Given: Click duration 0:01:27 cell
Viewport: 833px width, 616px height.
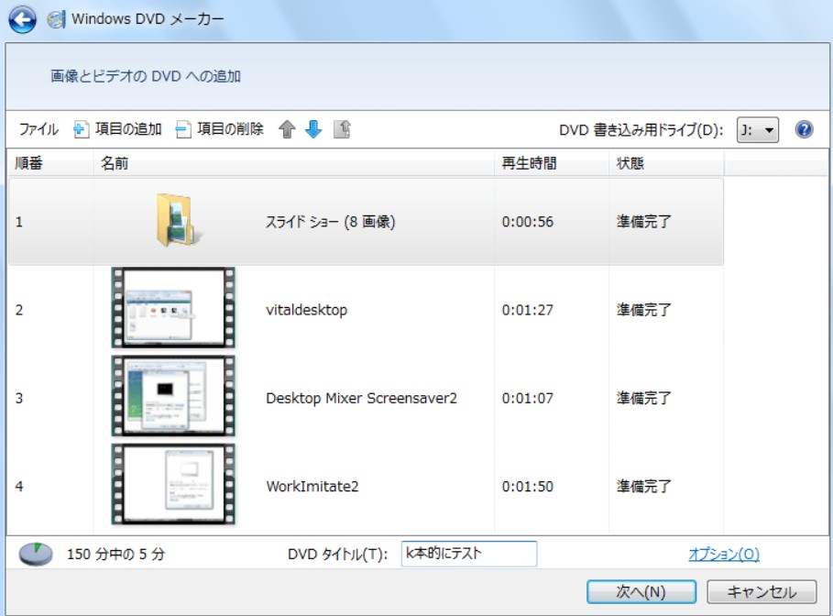Looking at the screenshot, I should (528, 310).
